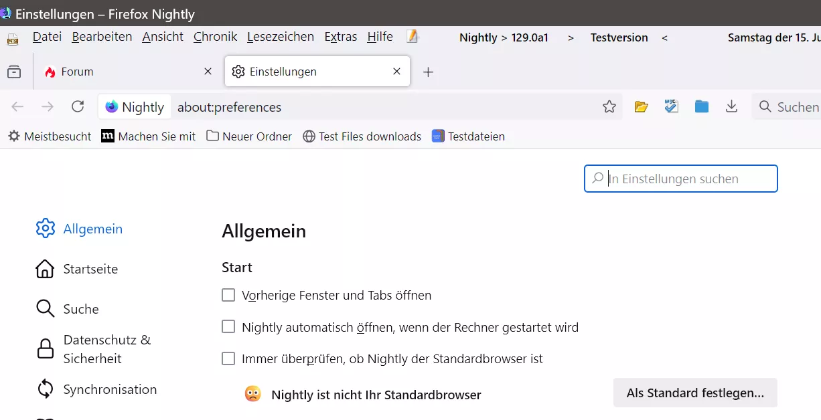This screenshot has width=821, height=420.
Task: Bookmark this page with the star icon
Action: coord(609,107)
